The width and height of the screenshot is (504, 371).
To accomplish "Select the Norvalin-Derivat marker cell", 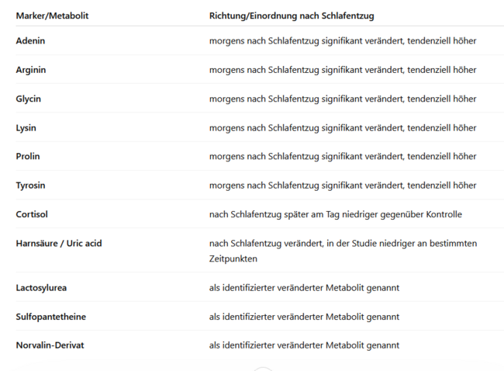I will pos(50,345).
